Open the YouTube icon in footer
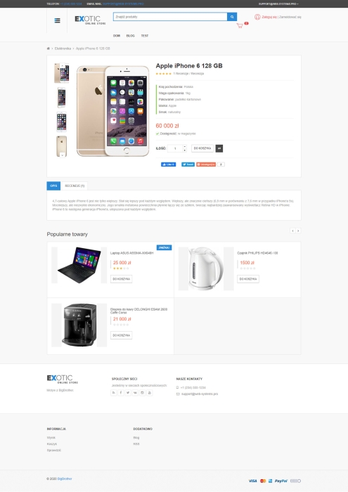348x492 pixels. [x=150, y=392]
